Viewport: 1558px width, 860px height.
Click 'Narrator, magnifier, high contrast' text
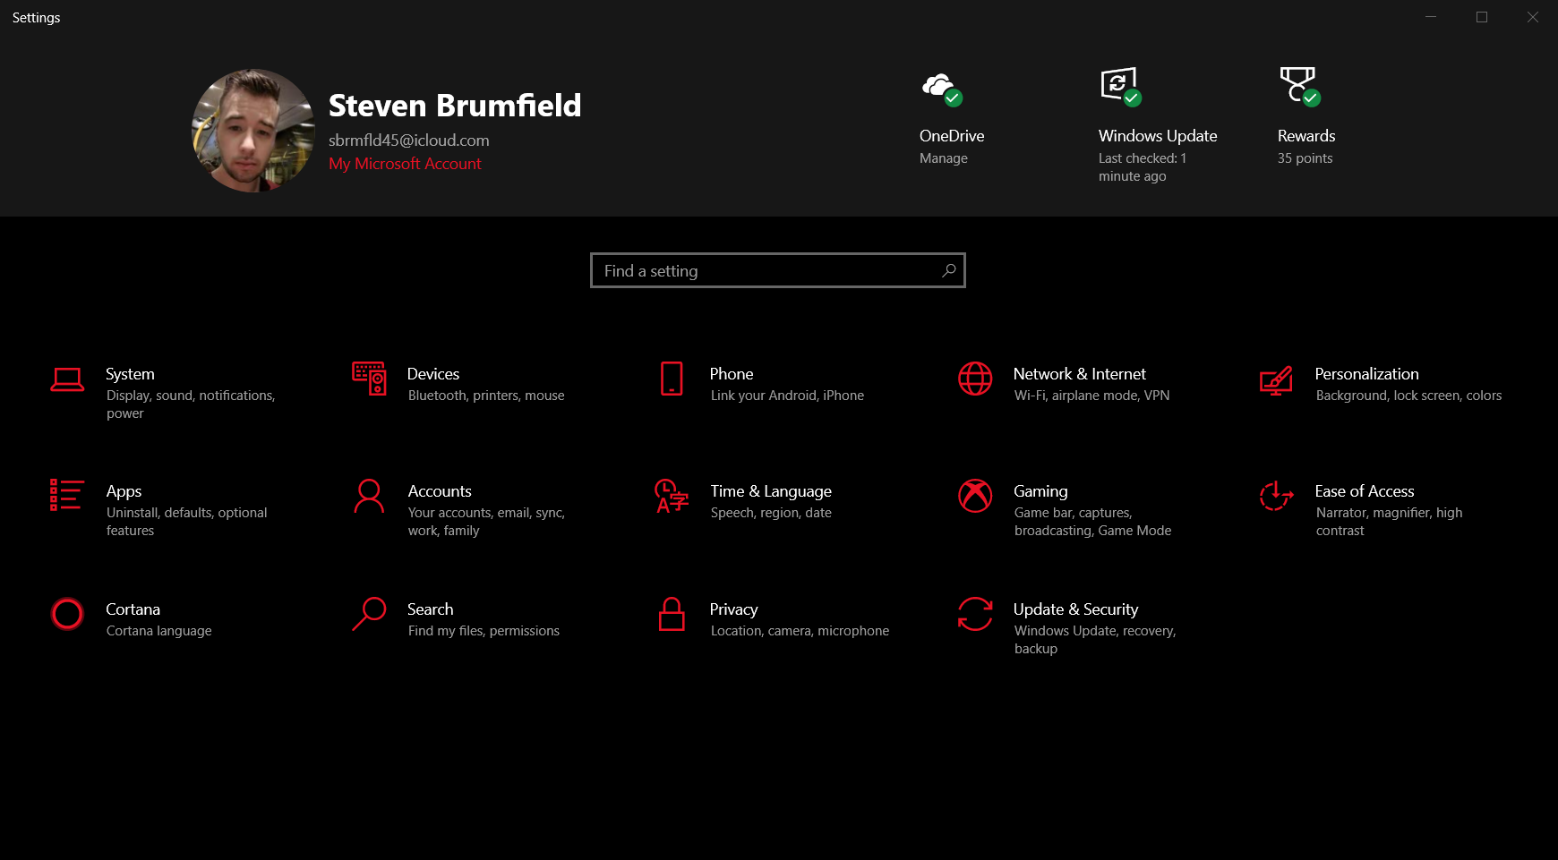[1389, 522]
